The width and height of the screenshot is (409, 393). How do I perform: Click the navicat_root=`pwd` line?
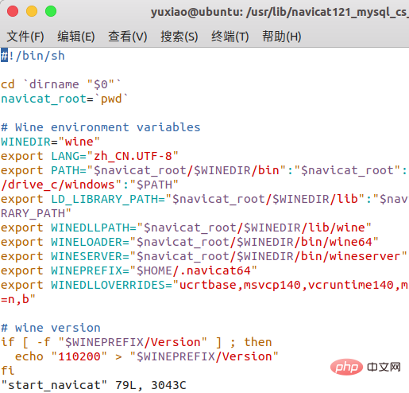pos(64,99)
